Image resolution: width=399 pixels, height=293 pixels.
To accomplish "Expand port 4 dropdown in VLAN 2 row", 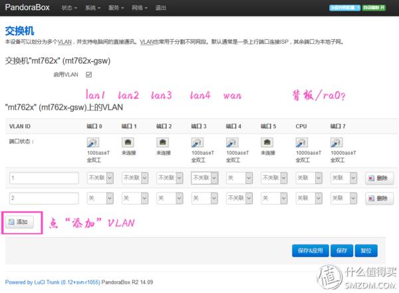I will pos(239,198).
